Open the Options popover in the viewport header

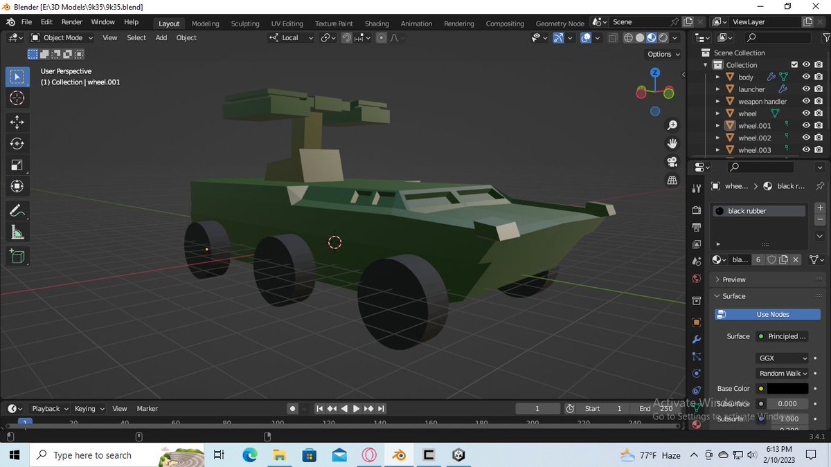click(661, 54)
